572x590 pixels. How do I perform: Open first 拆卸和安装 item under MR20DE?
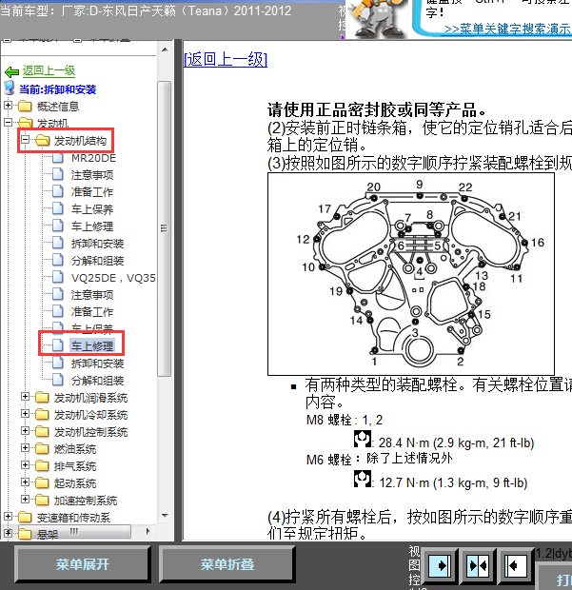[97, 244]
